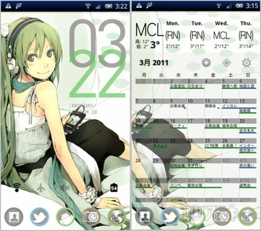The image size is (261, 231).
Task: Tap the MONDAY MARCH 28 date text
Action: 84,109
